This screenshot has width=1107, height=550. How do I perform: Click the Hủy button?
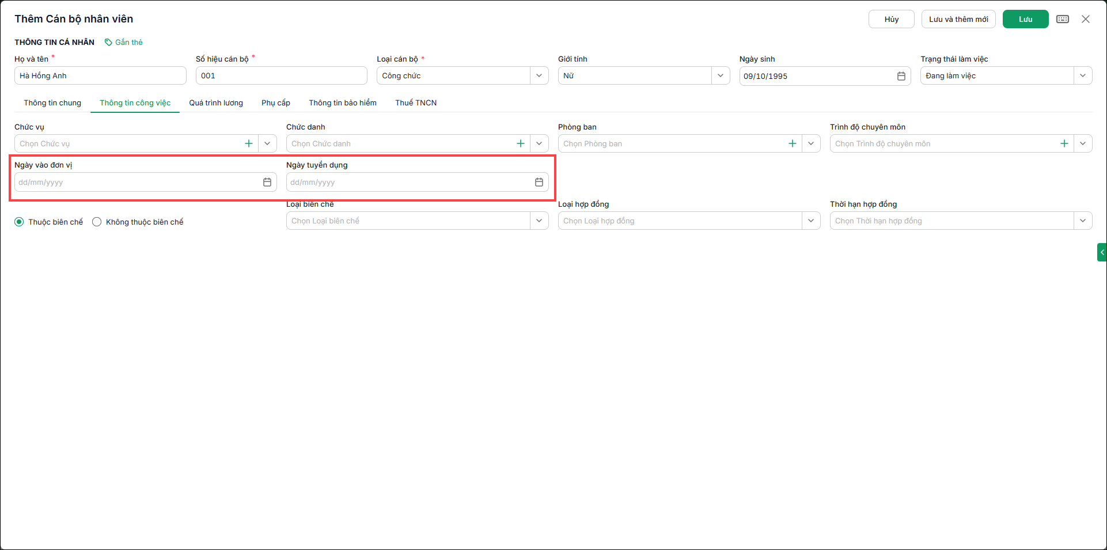892,19
